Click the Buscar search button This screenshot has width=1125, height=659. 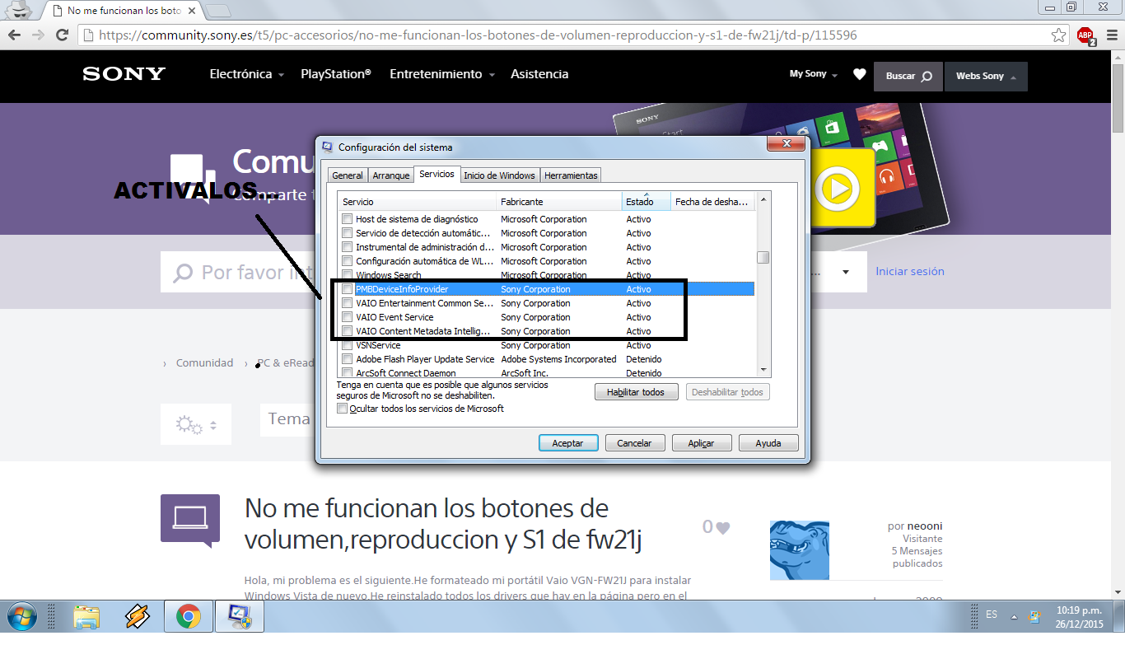pos(909,76)
